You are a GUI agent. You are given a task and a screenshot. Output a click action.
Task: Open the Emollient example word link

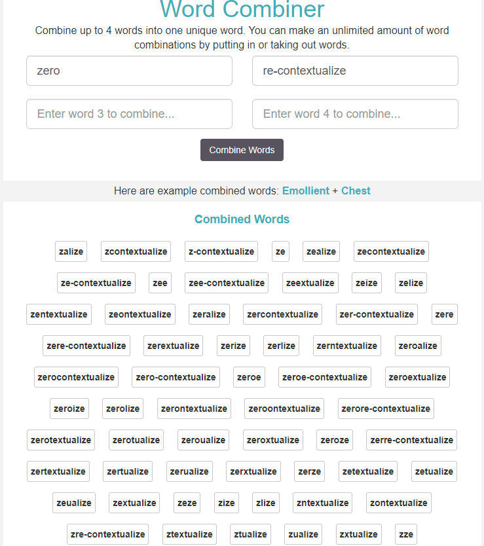pos(306,191)
